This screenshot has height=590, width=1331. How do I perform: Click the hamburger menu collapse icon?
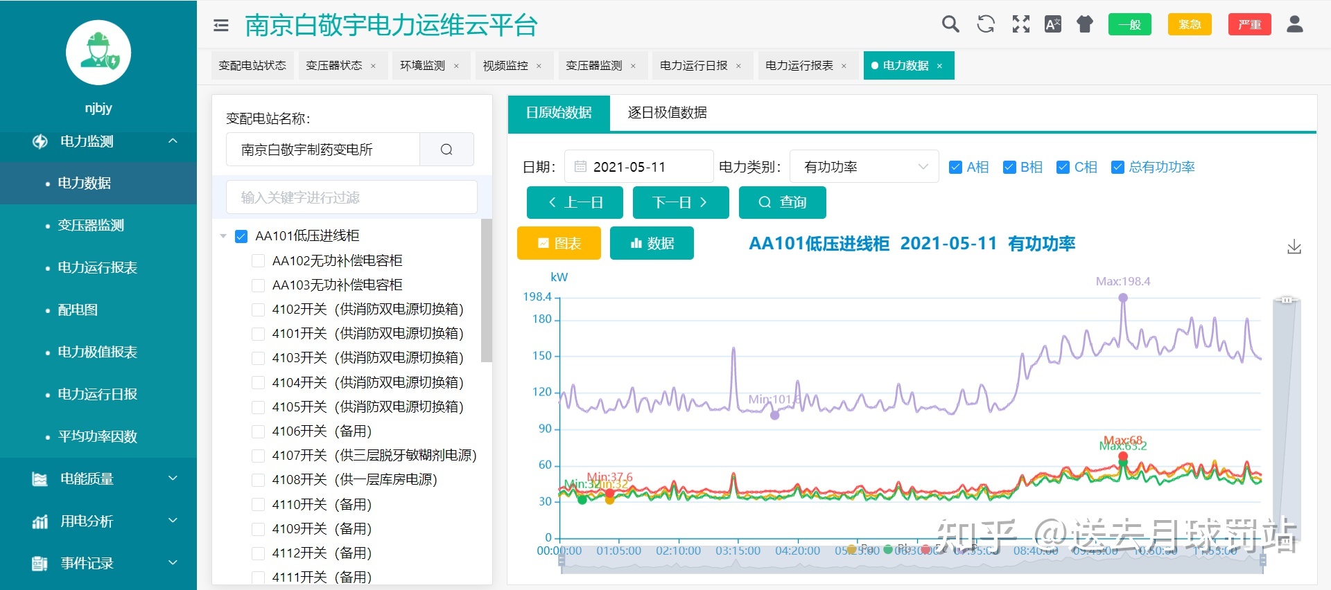click(221, 26)
